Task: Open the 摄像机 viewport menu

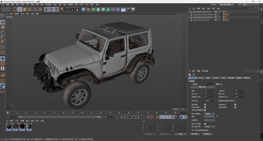Action: 17,14
